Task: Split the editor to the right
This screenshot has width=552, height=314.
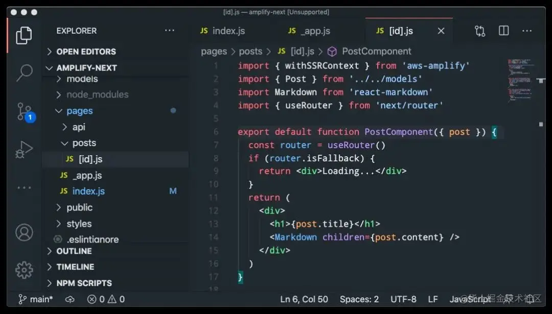Action: point(504,31)
